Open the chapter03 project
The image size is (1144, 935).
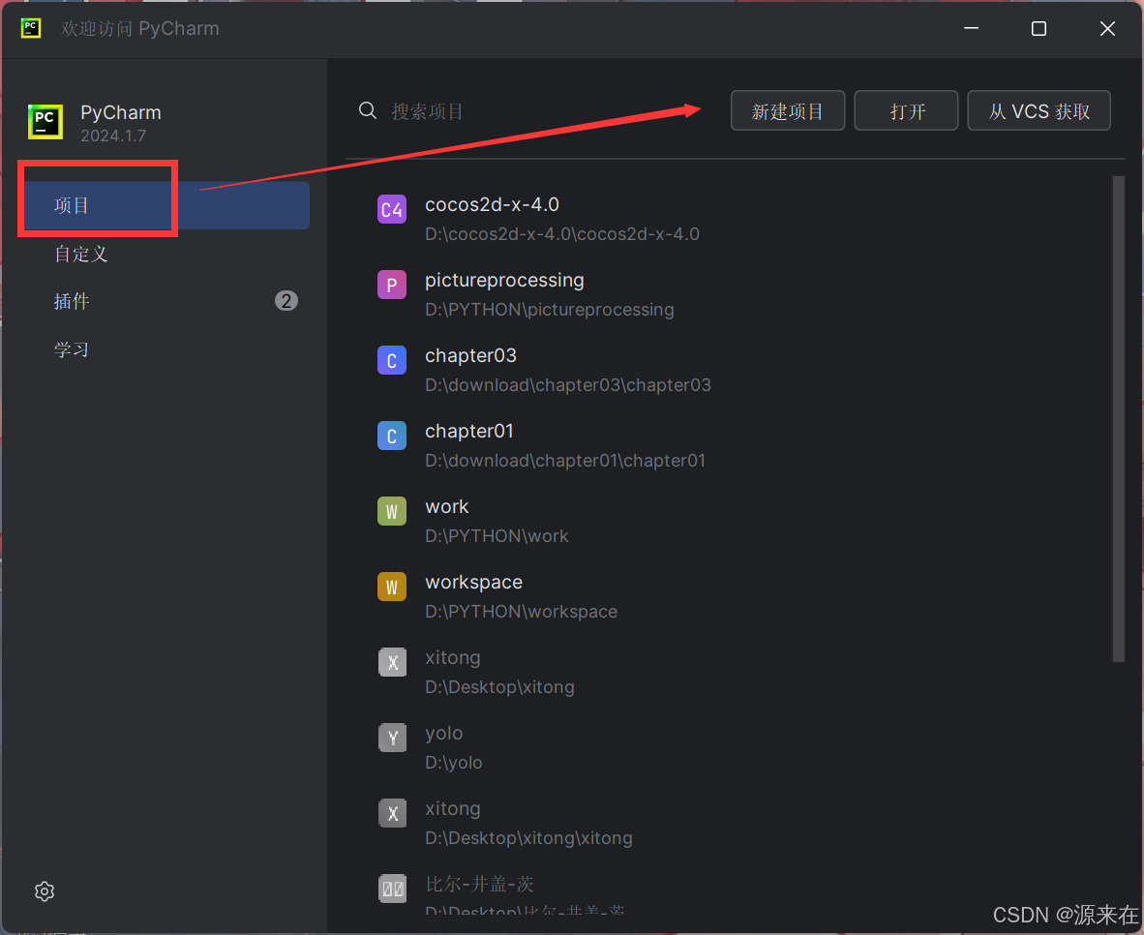point(470,355)
